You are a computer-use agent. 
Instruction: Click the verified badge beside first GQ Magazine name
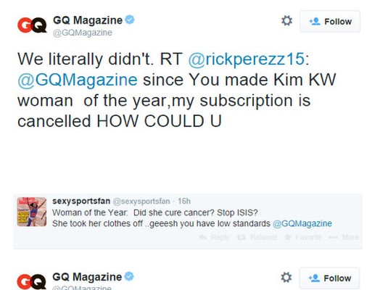(130, 20)
